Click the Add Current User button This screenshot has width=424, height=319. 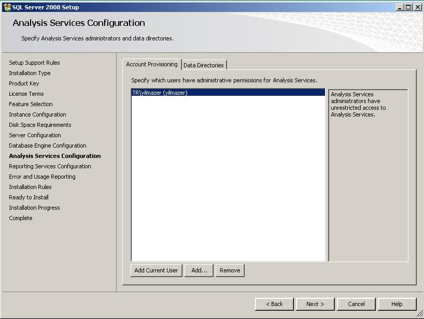(157, 270)
